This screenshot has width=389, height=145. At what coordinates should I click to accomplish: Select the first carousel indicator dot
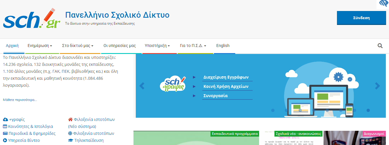273,110
